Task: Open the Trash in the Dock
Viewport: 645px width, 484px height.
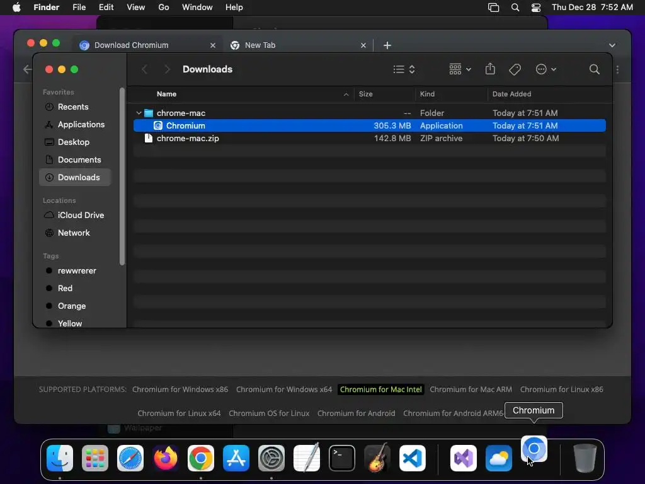Action: [585, 458]
